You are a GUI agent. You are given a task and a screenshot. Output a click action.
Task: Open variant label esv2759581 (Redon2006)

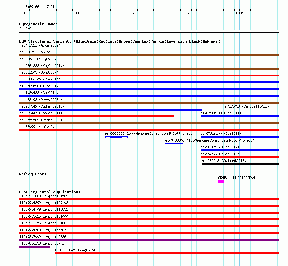41,120
